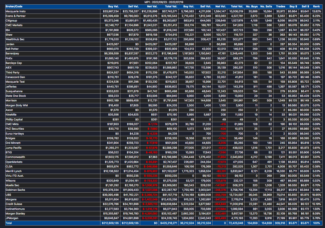Viewport: 325px width, 228px height.
Task: Click the CMC Mkts broker name
Action: tap(12, 124)
